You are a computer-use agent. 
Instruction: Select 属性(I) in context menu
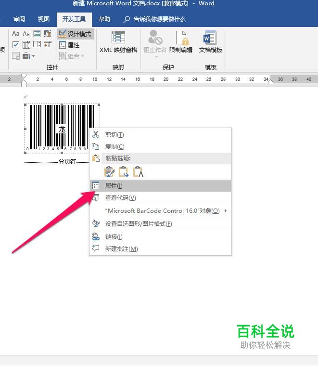tap(160, 185)
